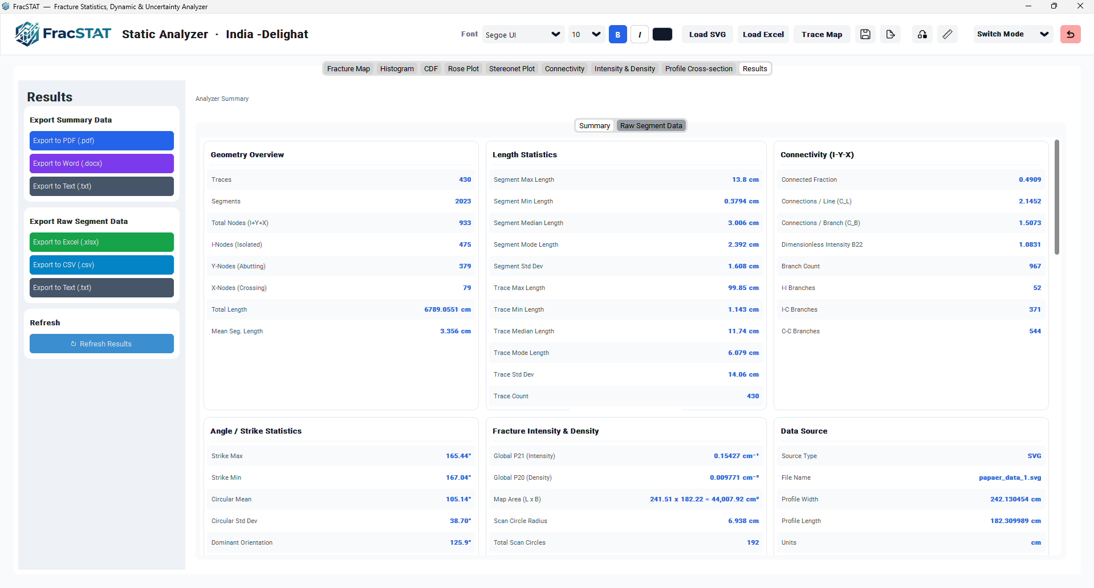Click the Connected Fraction value 0.4909
1094x588 pixels.
point(1030,179)
